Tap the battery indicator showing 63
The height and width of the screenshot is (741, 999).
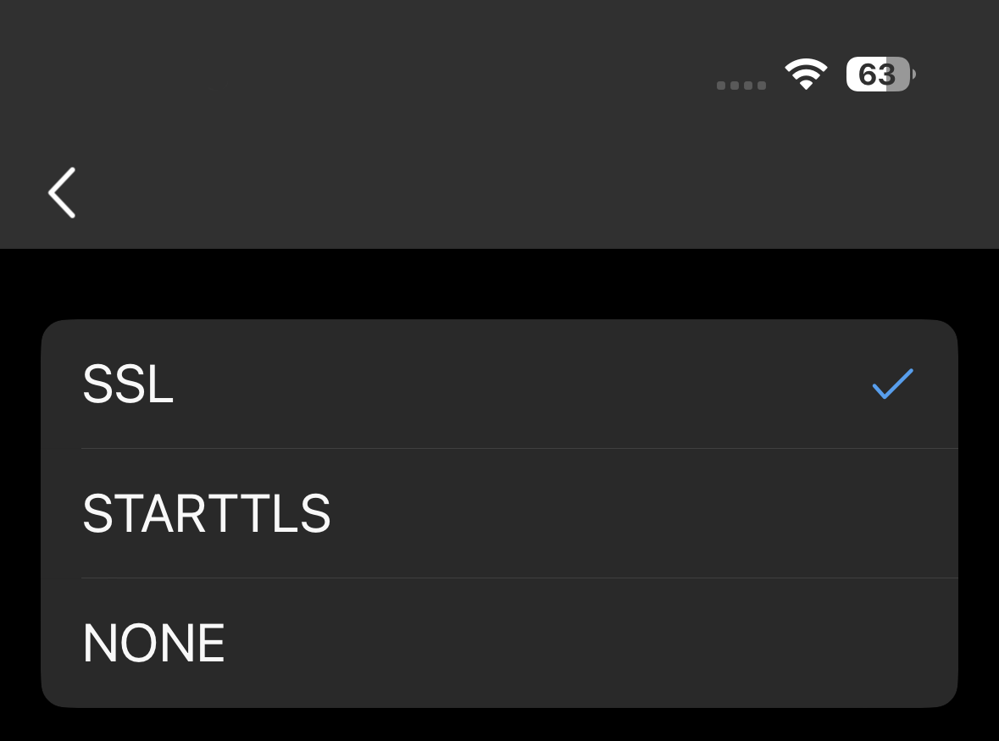(x=880, y=75)
